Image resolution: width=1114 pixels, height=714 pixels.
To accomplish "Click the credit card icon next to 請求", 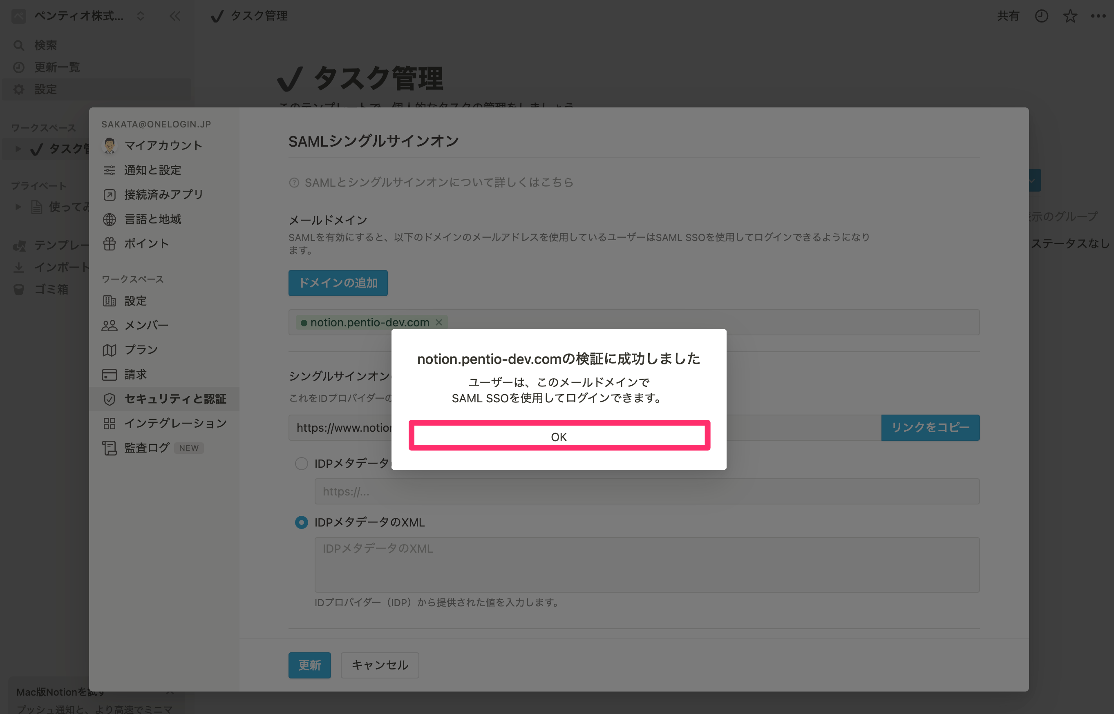I will (x=110, y=375).
